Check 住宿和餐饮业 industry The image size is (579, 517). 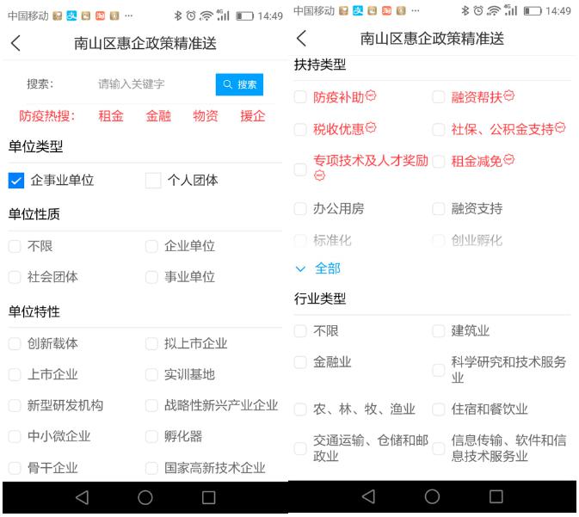[x=438, y=409]
